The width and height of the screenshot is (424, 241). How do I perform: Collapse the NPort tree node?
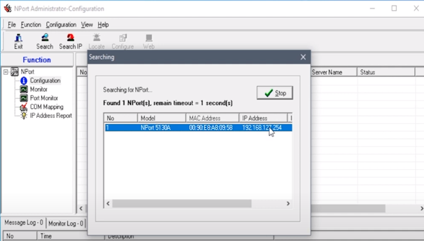pos(6,72)
